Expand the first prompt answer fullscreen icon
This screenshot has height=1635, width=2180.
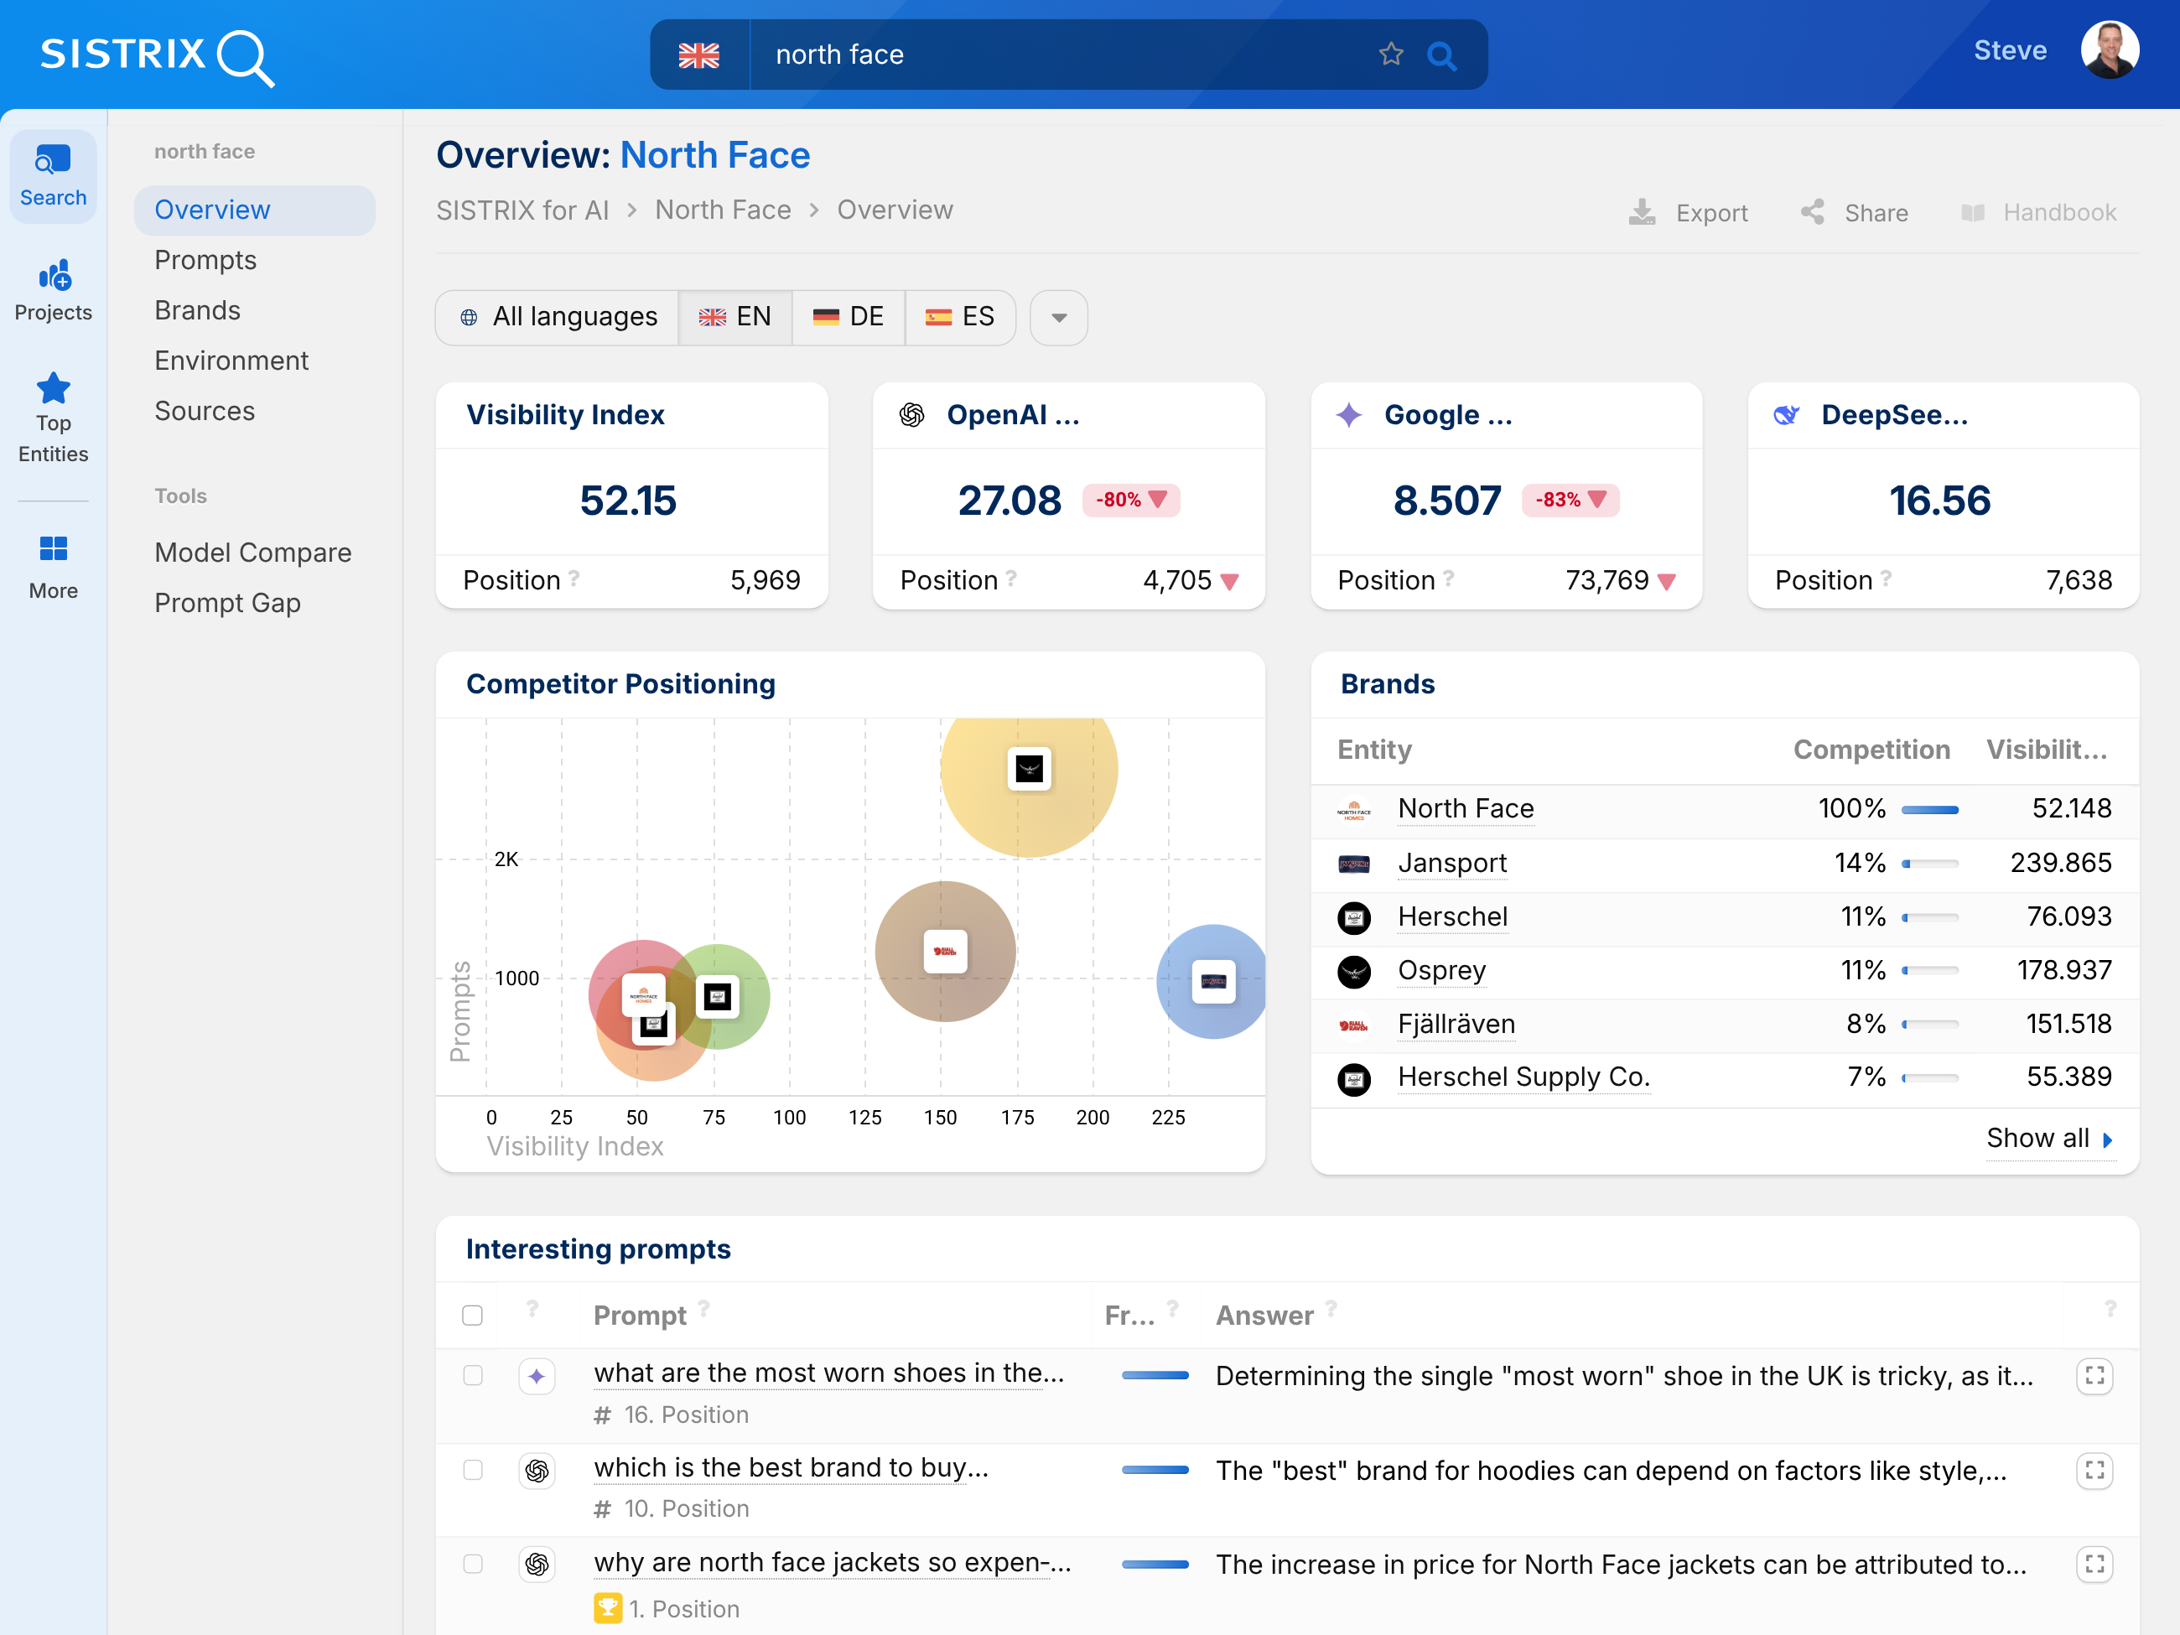pyautogui.click(x=2094, y=1376)
